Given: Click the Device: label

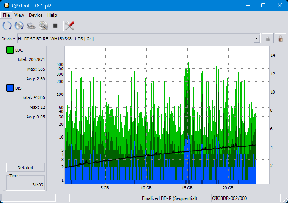Looking at the screenshot, I should click(x=8, y=39).
